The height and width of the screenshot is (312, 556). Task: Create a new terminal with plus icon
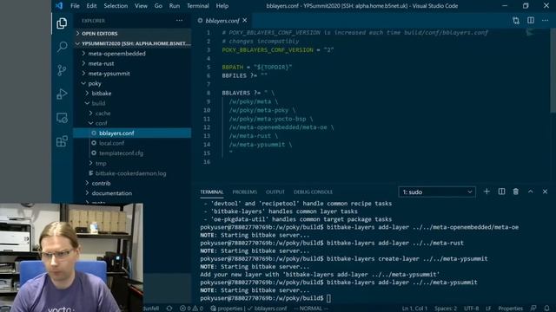click(x=486, y=192)
